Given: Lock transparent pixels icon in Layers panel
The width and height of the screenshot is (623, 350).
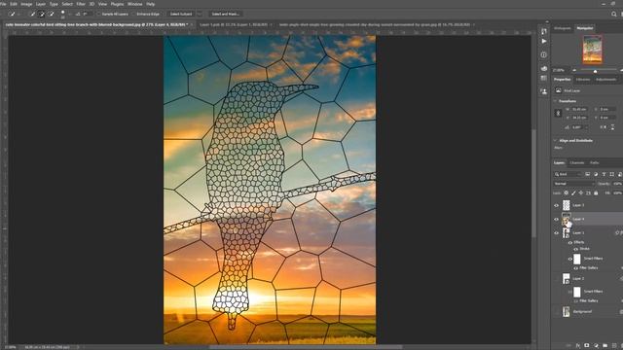Looking at the screenshot, I should point(567,193).
